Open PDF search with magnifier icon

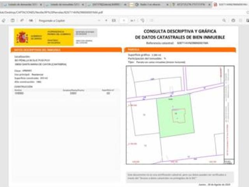pyautogui.click(x=224, y=20)
